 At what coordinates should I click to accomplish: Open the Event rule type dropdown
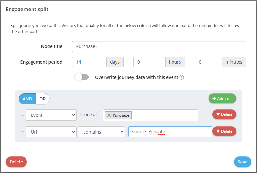(51, 115)
